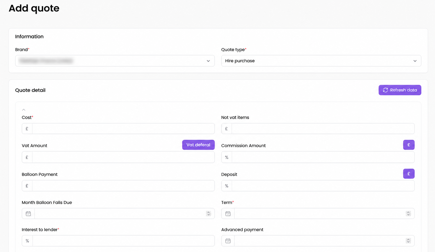Click the Quote type chevron arrow
Image resolution: width=435 pixels, height=252 pixels.
(x=415, y=61)
